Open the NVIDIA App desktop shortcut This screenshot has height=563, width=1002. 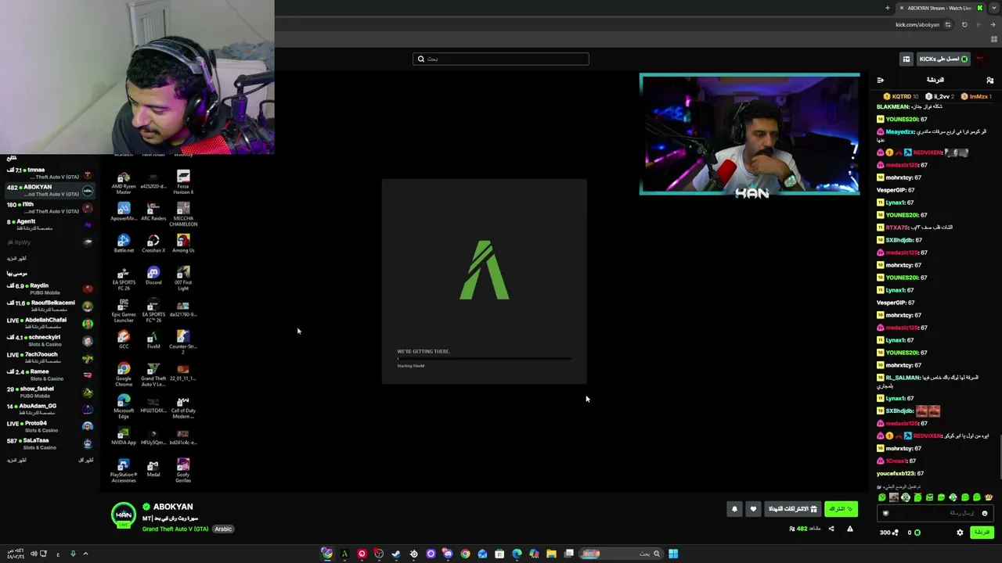coord(124,436)
